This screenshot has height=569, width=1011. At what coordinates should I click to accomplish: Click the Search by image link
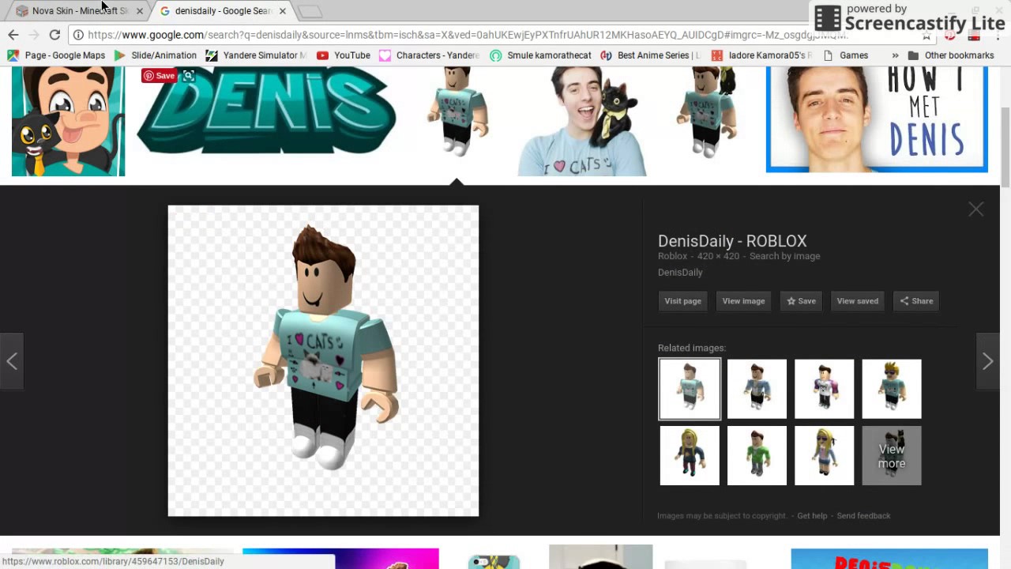click(x=784, y=256)
